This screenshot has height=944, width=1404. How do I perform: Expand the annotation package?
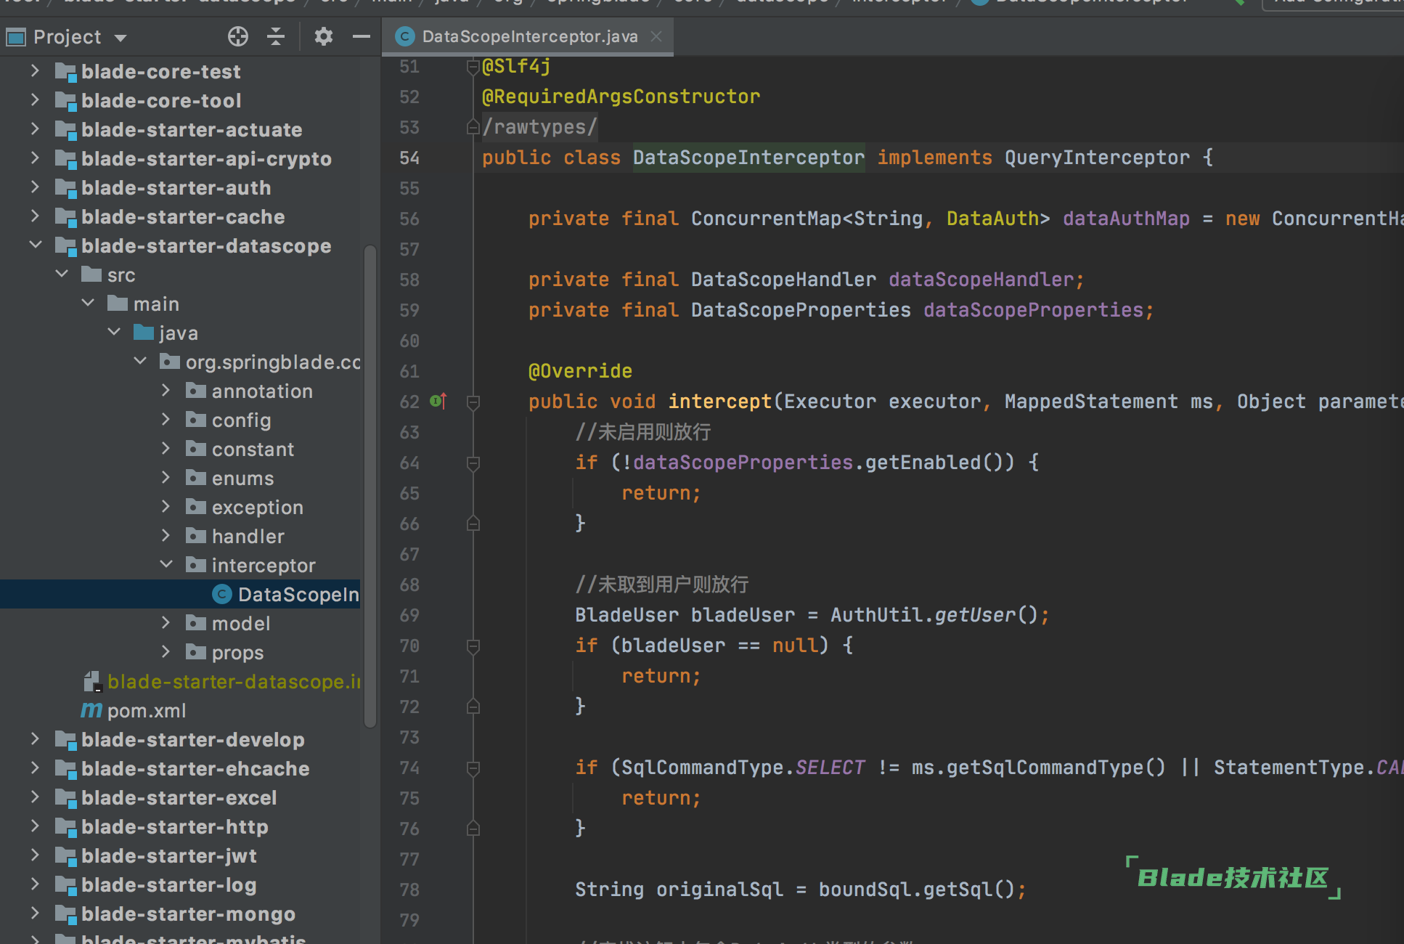pyautogui.click(x=166, y=390)
